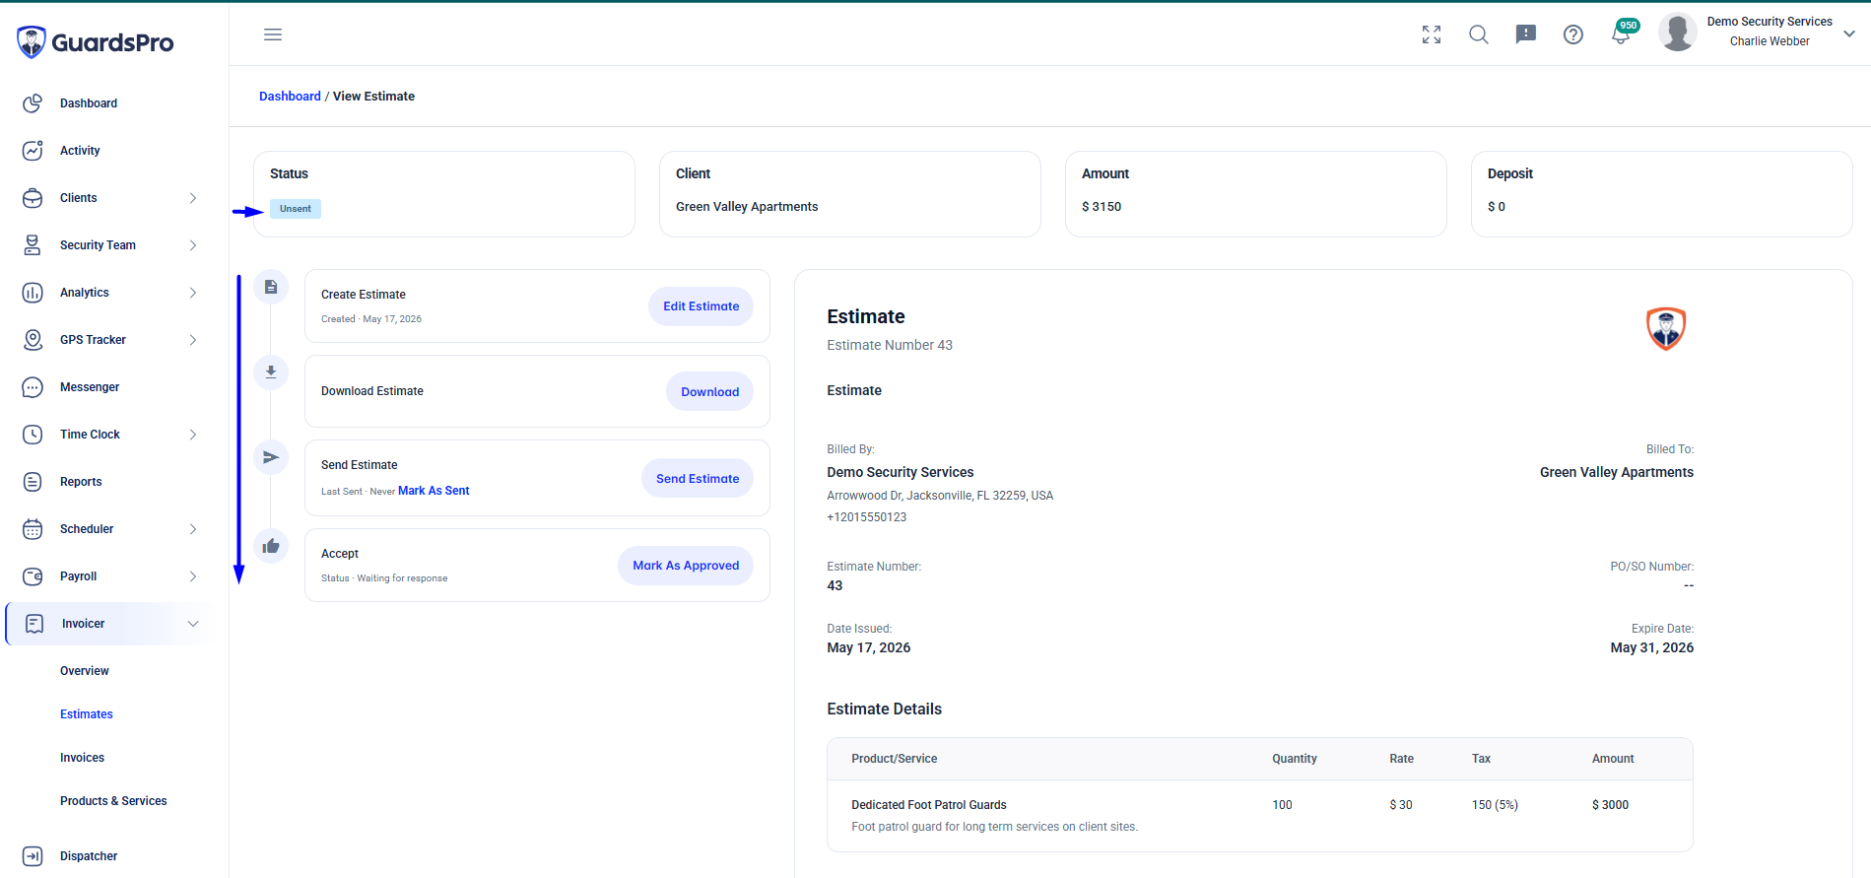Click the Security Team guard icon

click(33, 245)
